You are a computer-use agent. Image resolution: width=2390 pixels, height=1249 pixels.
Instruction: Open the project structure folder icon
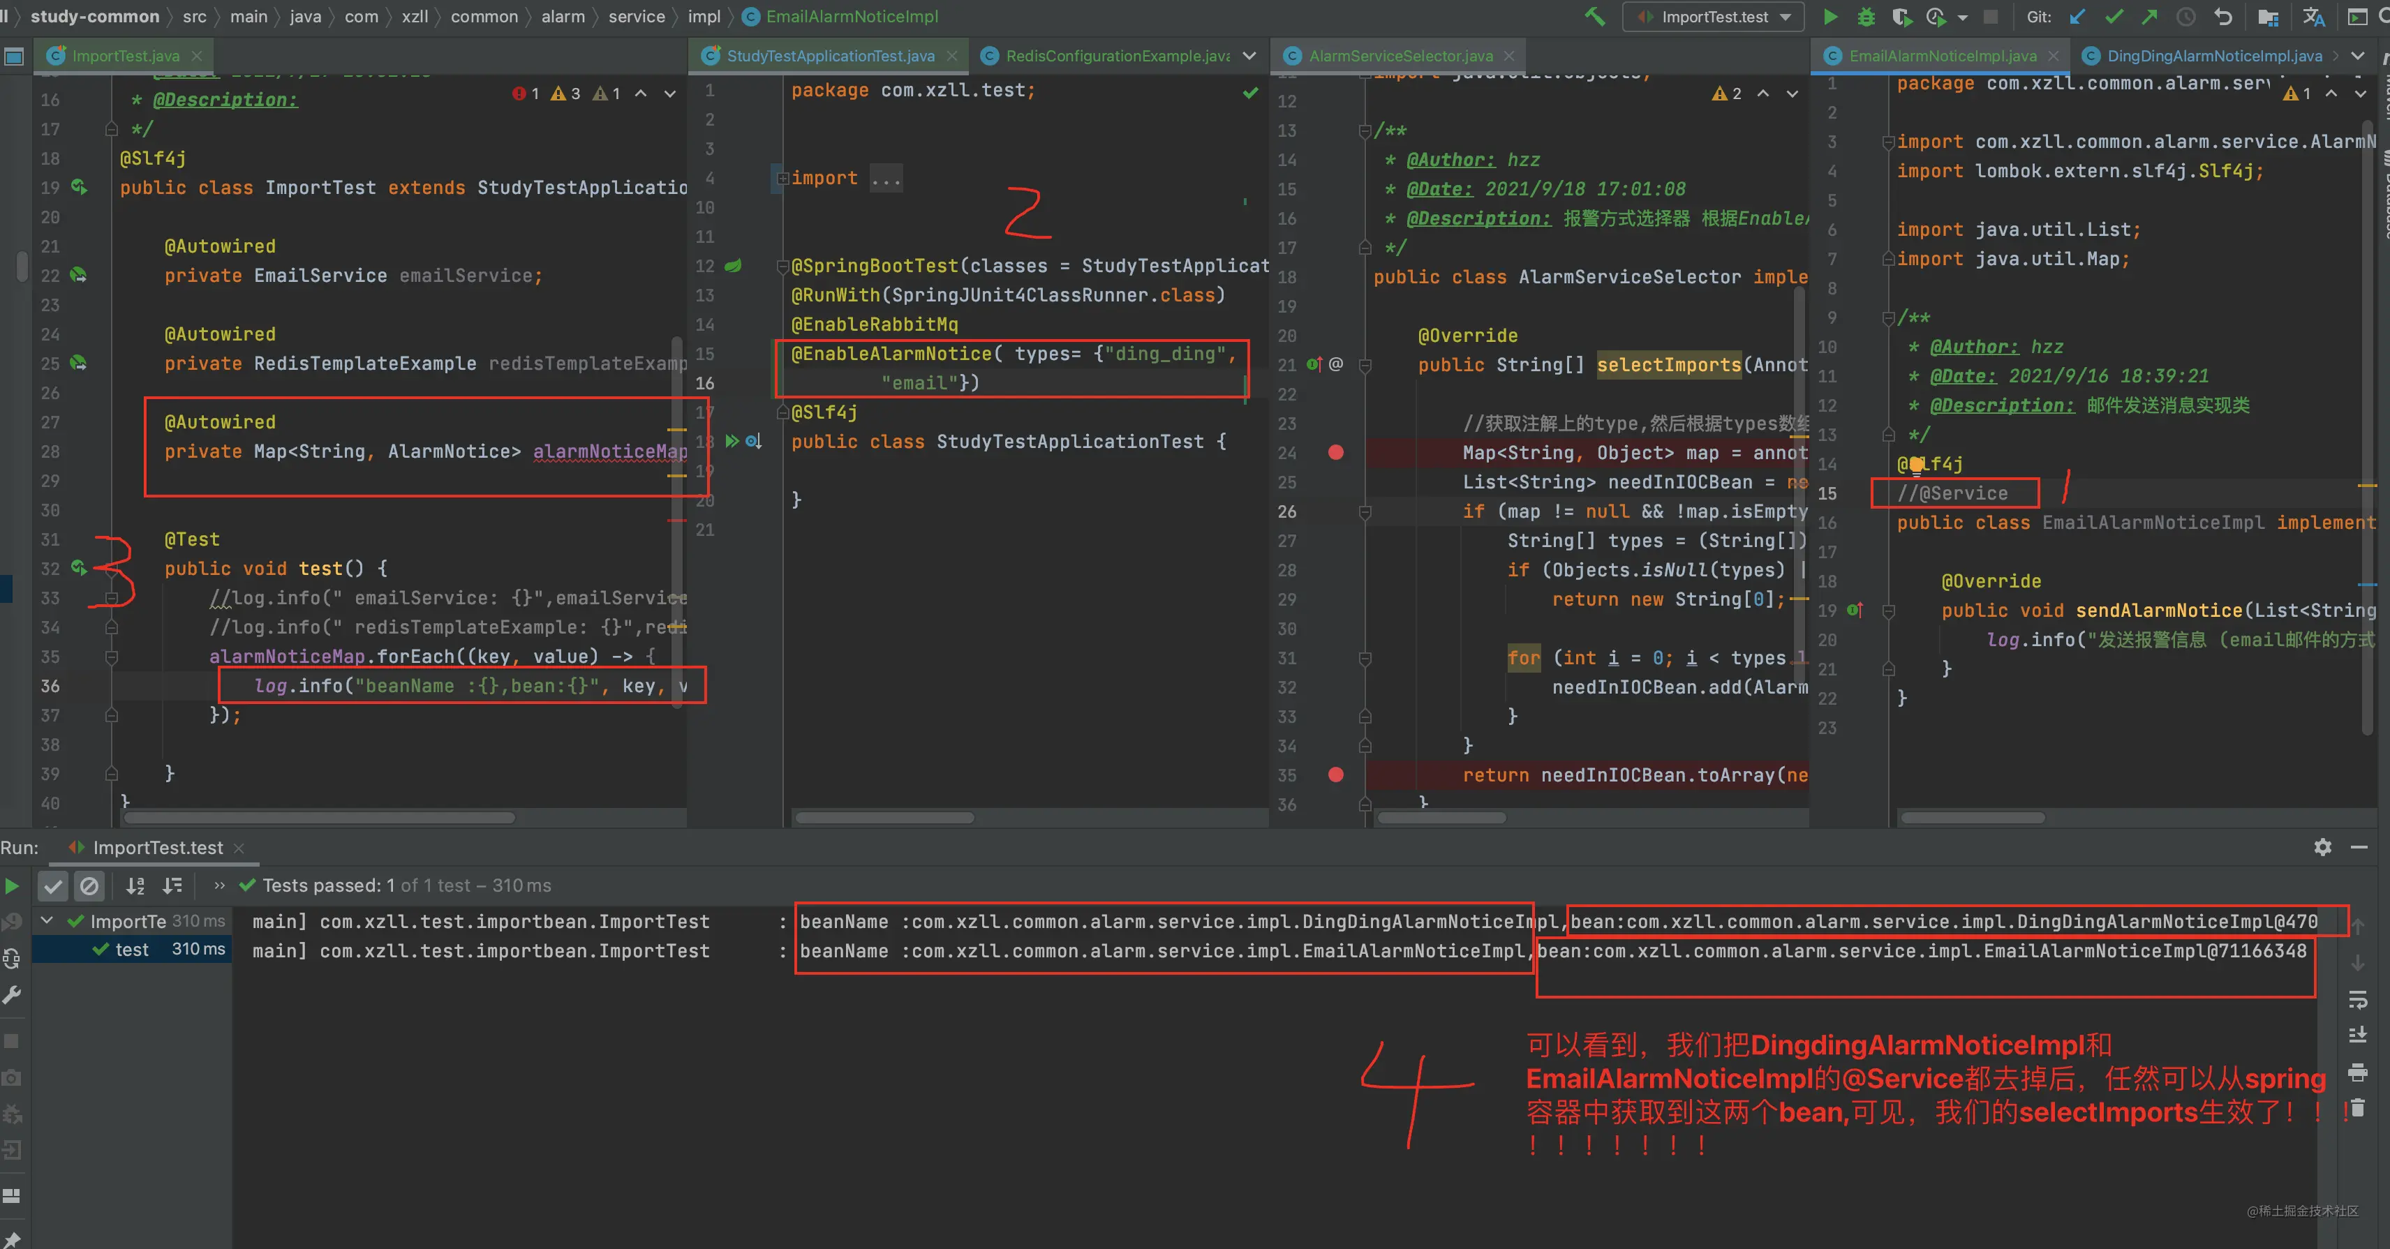[x=2269, y=17]
